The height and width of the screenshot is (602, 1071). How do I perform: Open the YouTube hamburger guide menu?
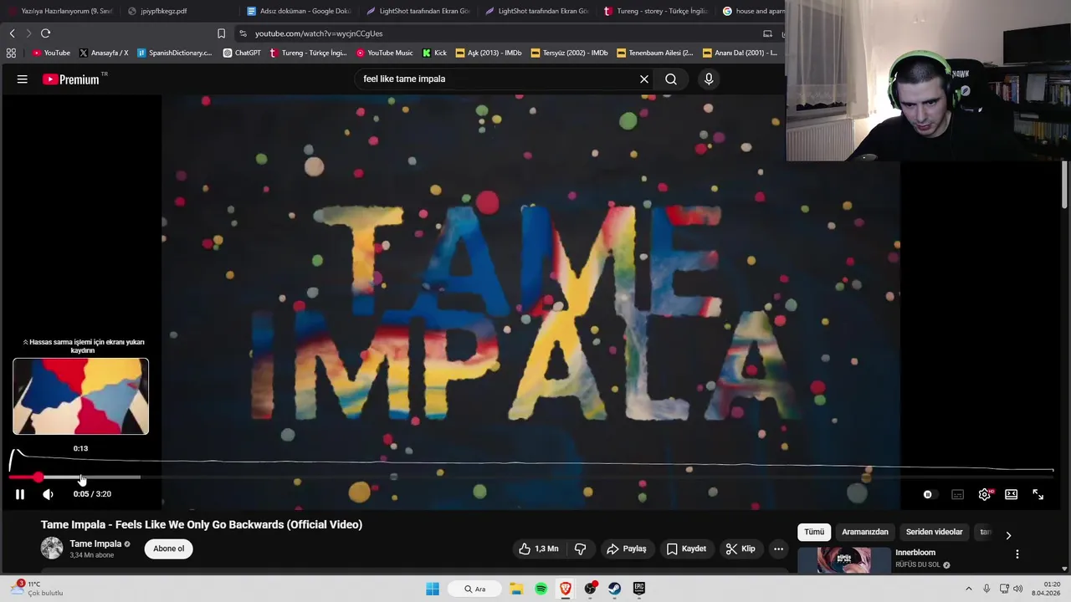(23, 79)
